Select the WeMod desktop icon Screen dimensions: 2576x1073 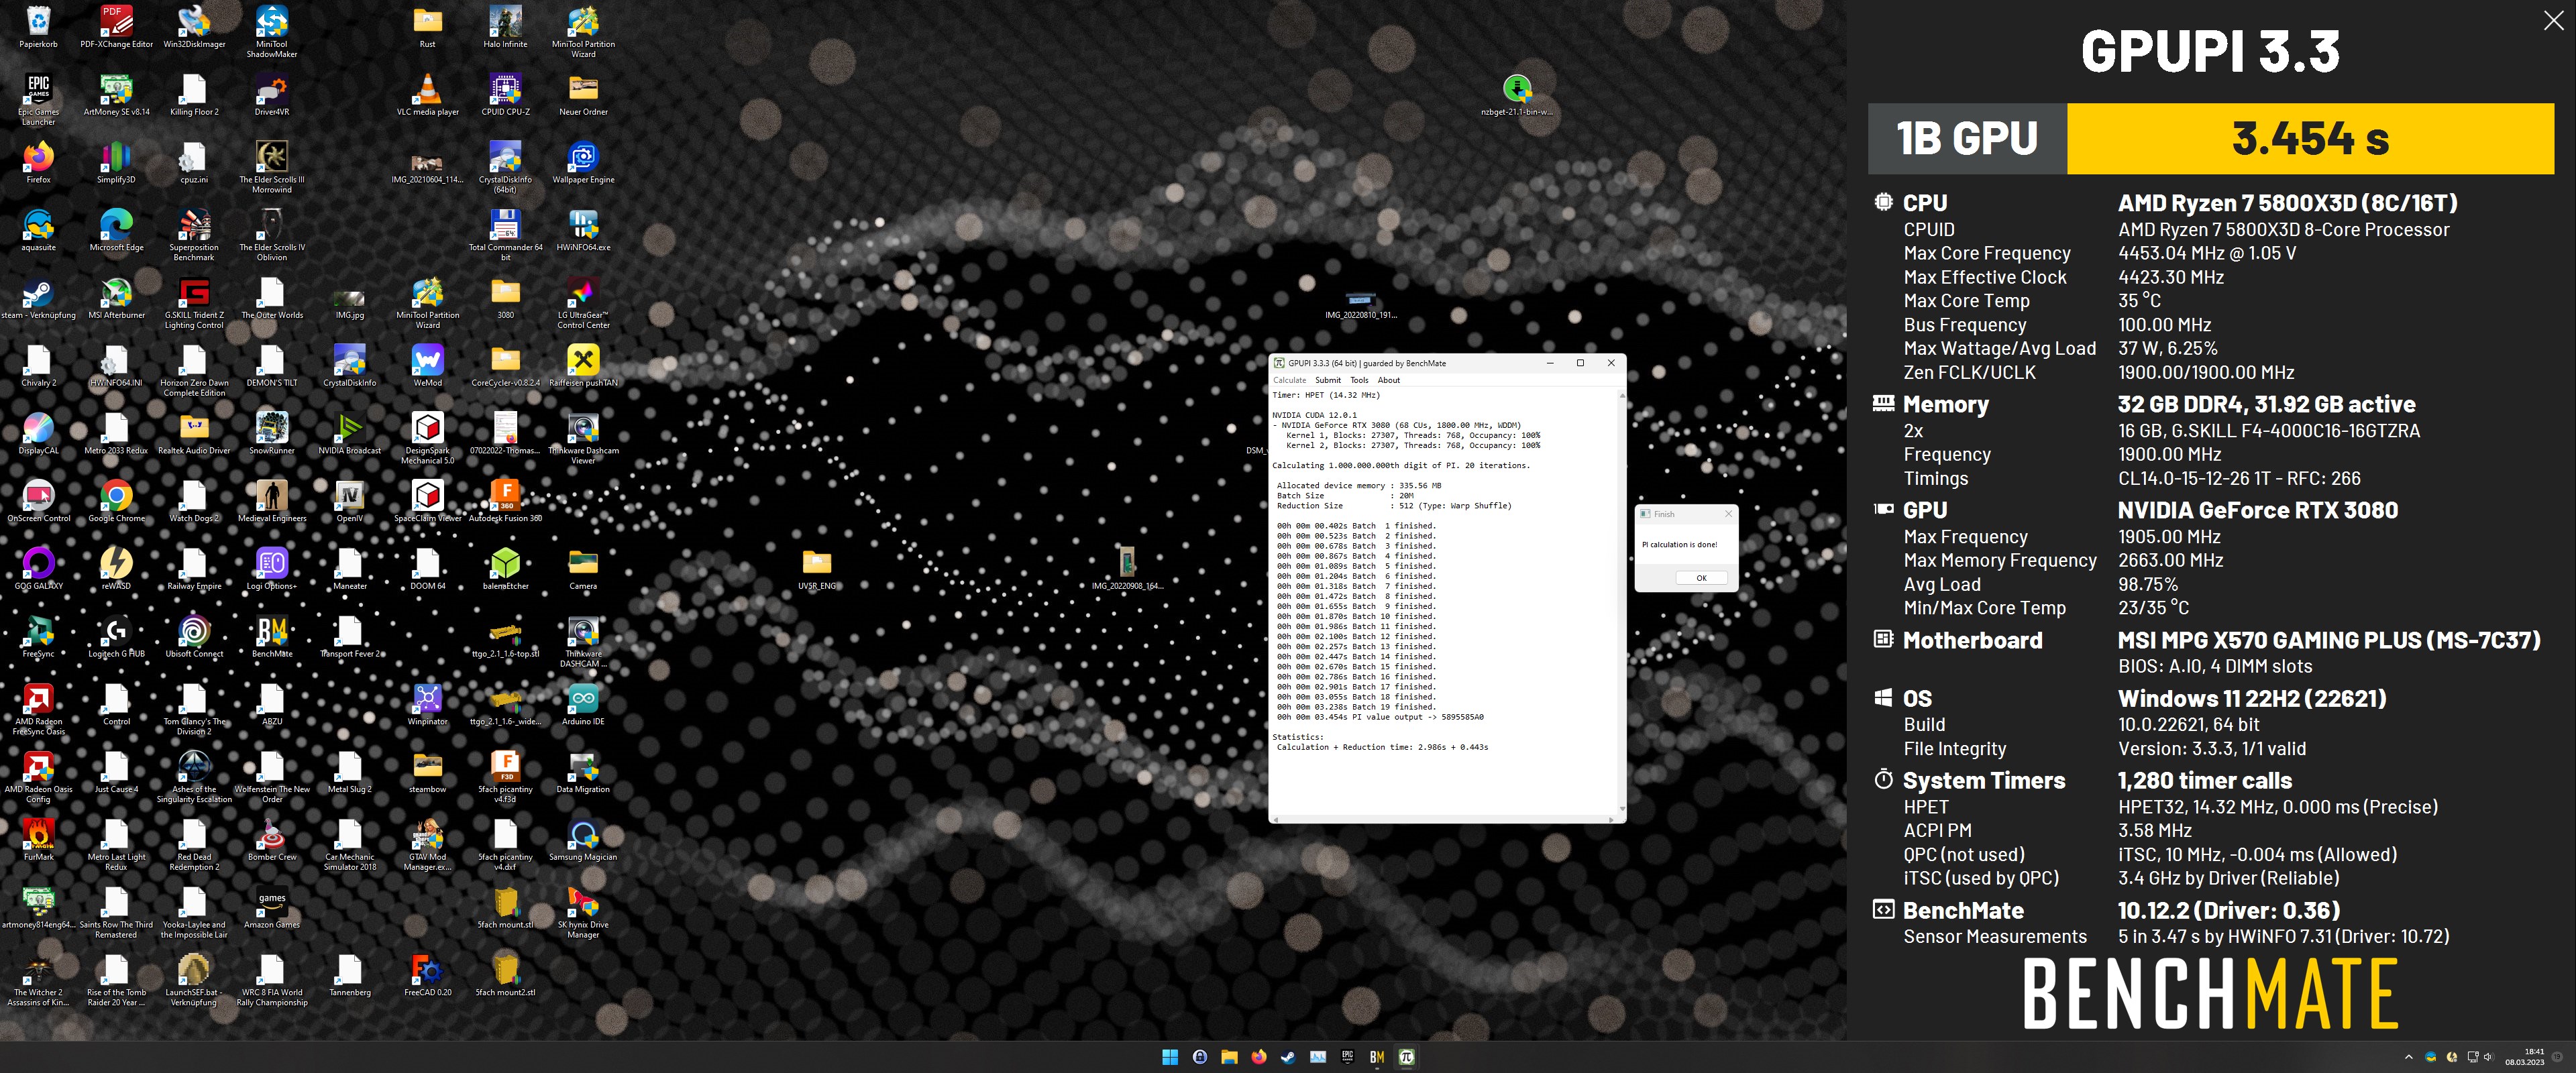point(427,366)
